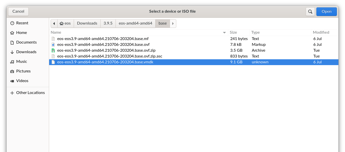Click the Pictures camera icon in sidebar
The width and height of the screenshot is (345, 152).
[x=12, y=71]
